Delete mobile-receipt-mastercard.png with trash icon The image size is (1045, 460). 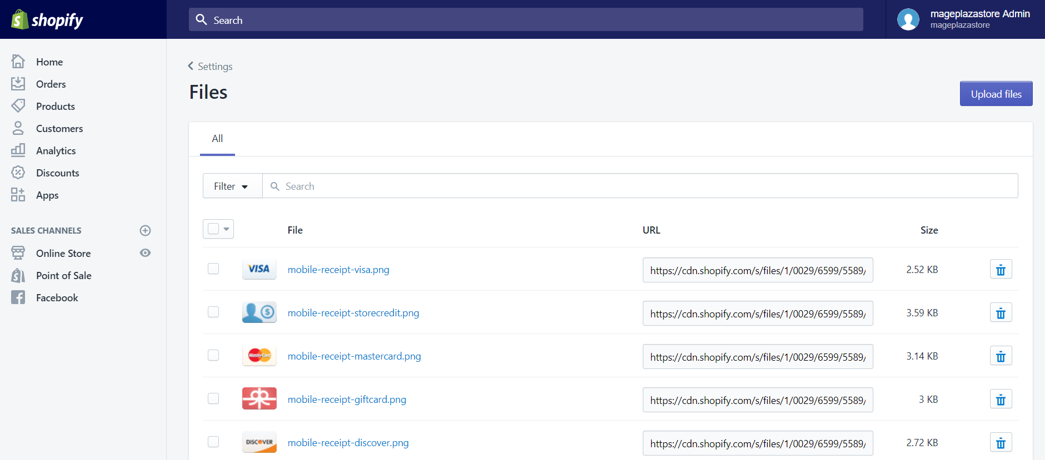[x=1001, y=356]
